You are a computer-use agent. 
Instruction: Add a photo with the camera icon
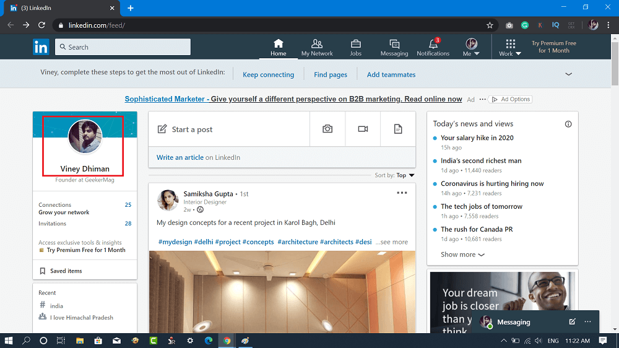tap(327, 129)
